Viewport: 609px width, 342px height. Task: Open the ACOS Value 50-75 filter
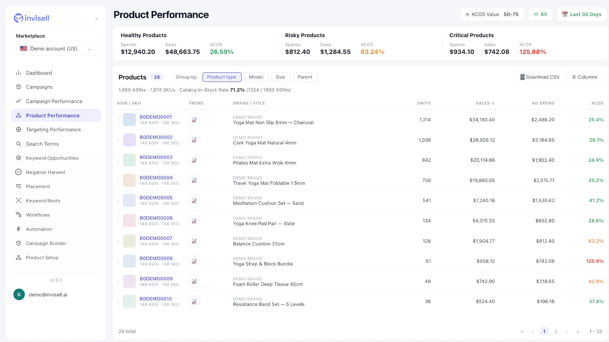(x=492, y=14)
